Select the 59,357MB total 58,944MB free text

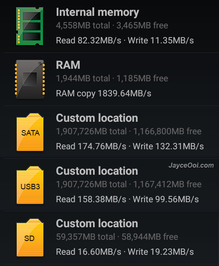(117, 237)
